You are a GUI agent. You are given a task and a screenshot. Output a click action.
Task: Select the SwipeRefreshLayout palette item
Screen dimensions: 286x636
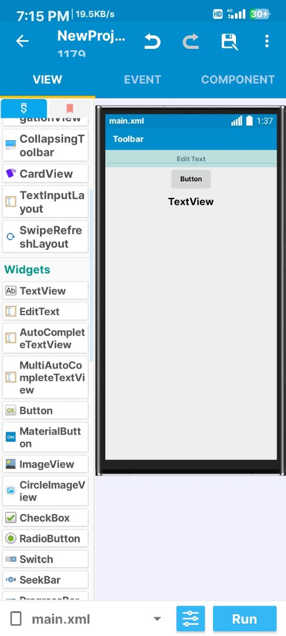[x=45, y=237]
